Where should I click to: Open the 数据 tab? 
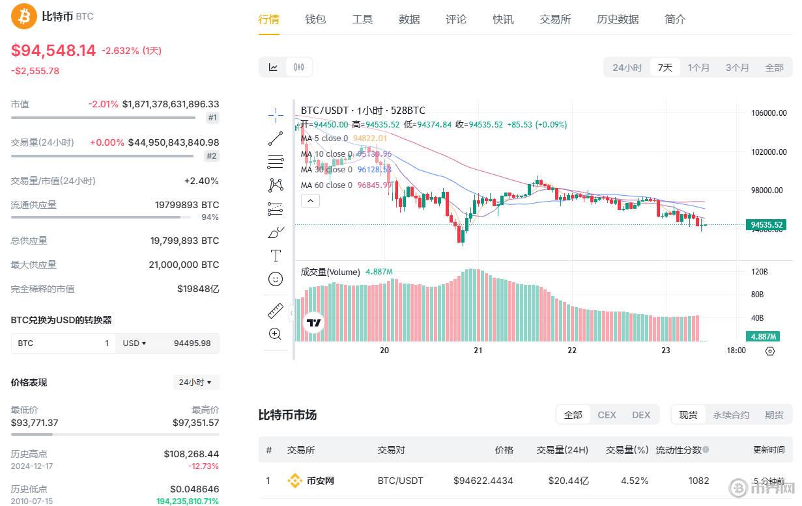(x=409, y=20)
